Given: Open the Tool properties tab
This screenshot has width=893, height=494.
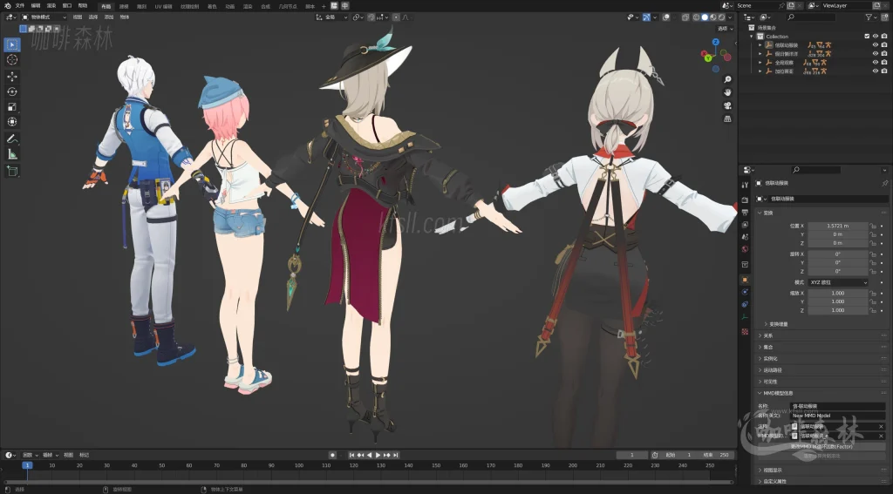Looking at the screenshot, I should [745, 185].
